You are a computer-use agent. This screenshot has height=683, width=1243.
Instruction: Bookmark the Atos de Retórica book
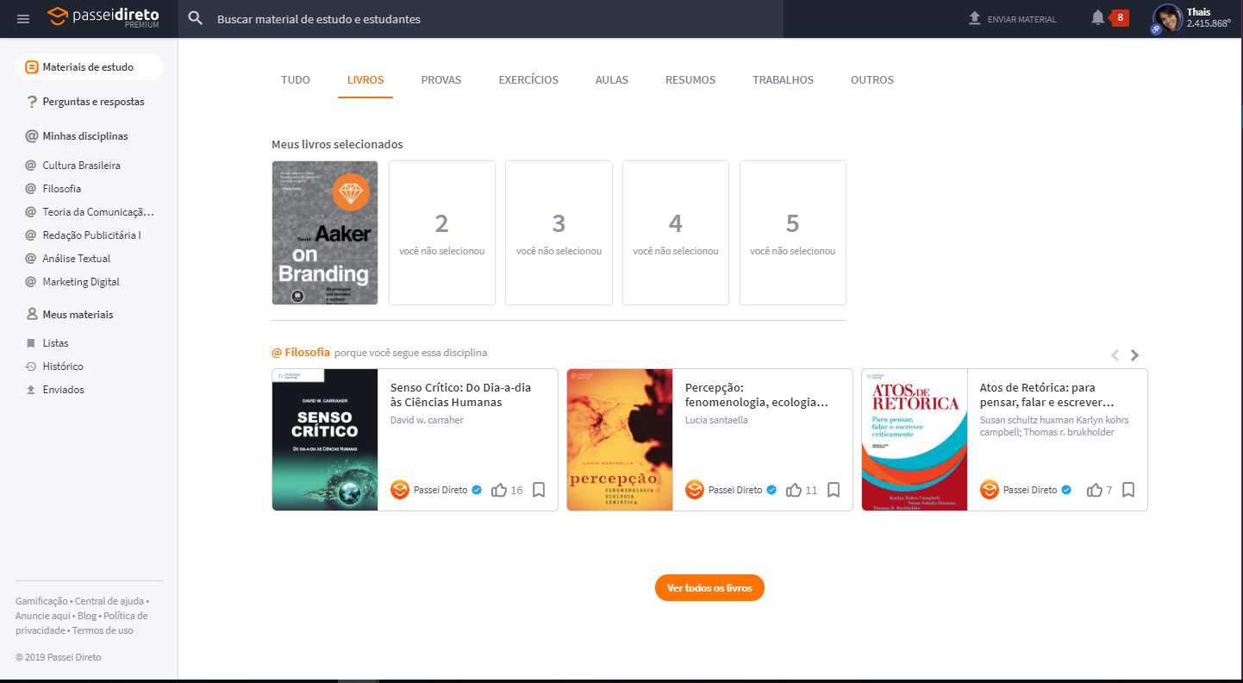(x=1128, y=490)
